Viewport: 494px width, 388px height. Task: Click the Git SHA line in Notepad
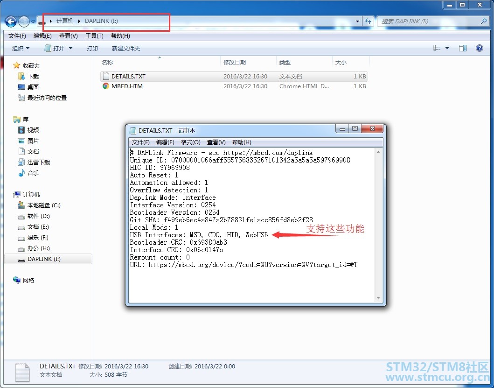pyautogui.click(x=221, y=220)
